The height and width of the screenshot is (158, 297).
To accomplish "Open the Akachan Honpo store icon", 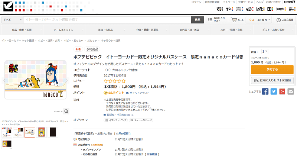I will (249, 9).
